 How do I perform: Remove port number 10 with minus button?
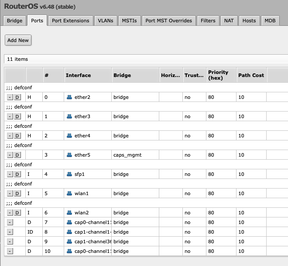click(10, 251)
